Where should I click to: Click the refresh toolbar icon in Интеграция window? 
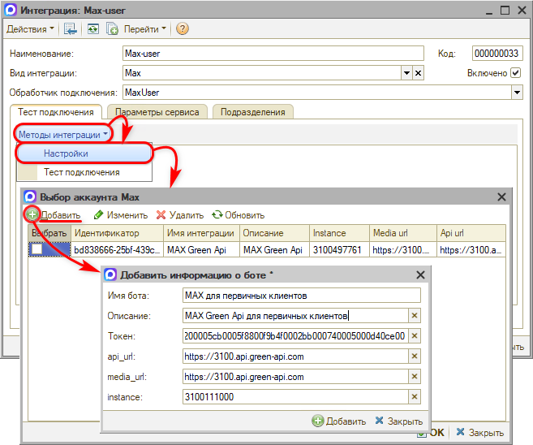tap(92, 29)
